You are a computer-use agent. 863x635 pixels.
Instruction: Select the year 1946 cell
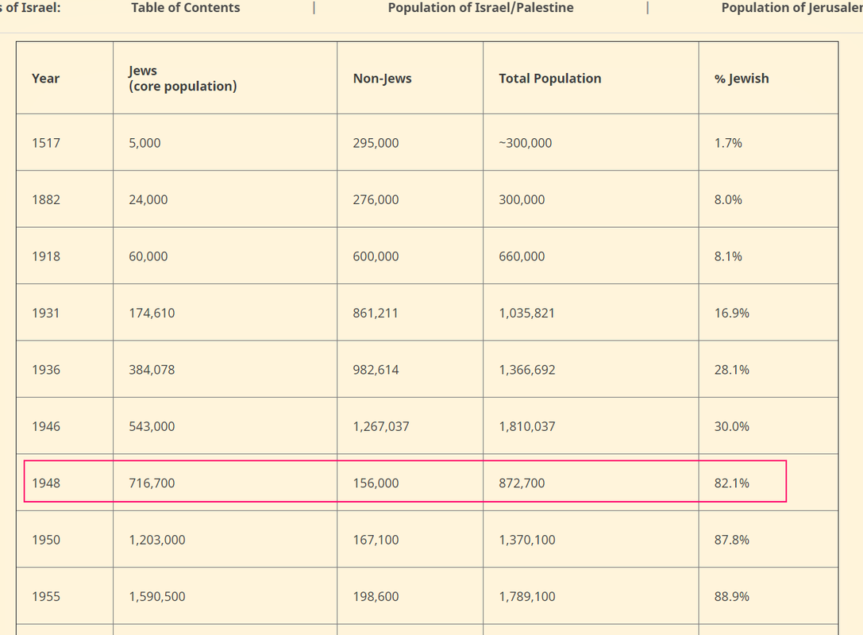click(x=65, y=426)
